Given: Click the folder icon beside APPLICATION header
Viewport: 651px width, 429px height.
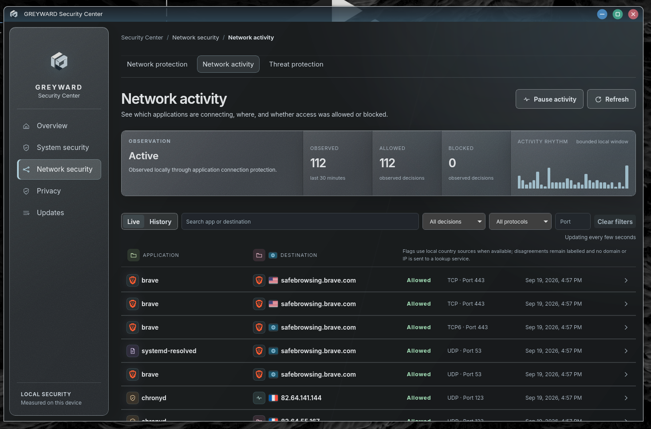Looking at the screenshot, I should (133, 255).
